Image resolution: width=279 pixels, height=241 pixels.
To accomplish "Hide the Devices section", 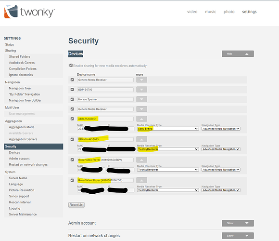I will [238, 54].
